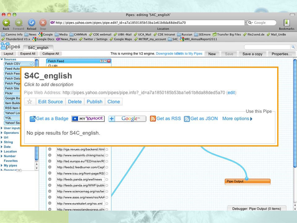This screenshot has width=297, height=223.
Task: Click the connector circle beside feeds.panda.org/wwf/news
Action: pos(107,180)
